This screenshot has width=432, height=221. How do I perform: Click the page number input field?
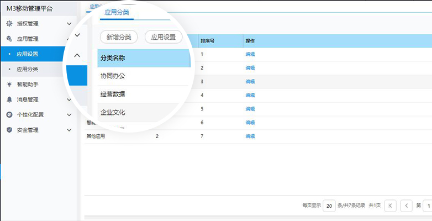coord(428,206)
